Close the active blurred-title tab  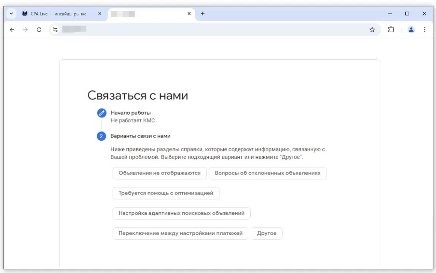click(x=189, y=14)
